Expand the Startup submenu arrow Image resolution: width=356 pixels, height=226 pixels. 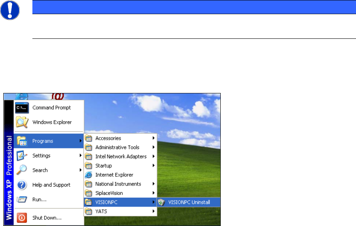click(x=153, y=165)
